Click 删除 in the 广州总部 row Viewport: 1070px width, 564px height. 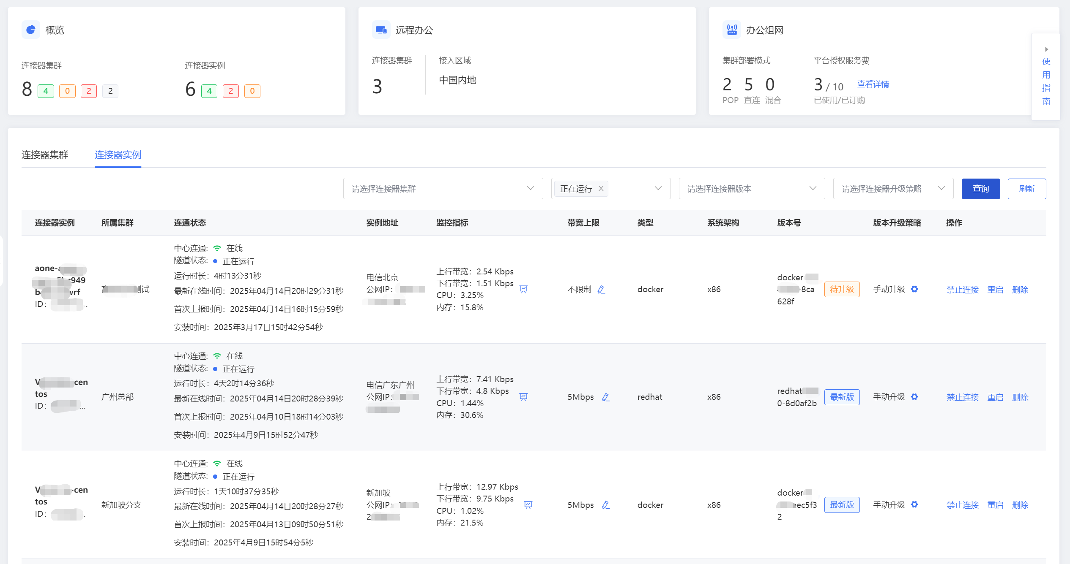pos(1020,397)
